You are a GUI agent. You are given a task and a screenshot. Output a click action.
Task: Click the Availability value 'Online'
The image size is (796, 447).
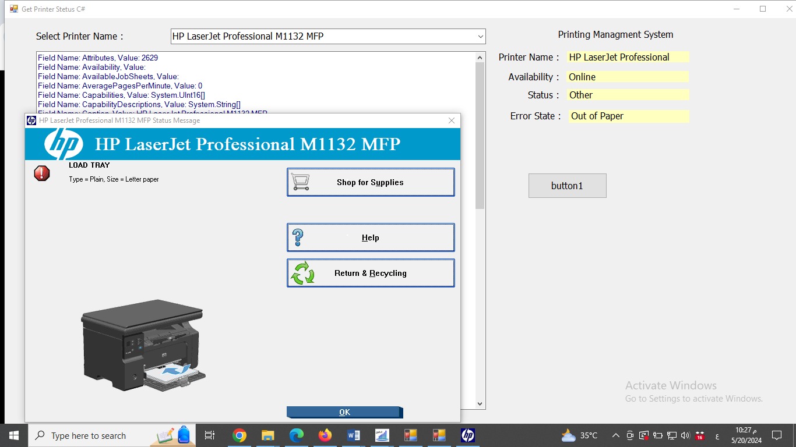pyautogui.click(x=628, y=77)
